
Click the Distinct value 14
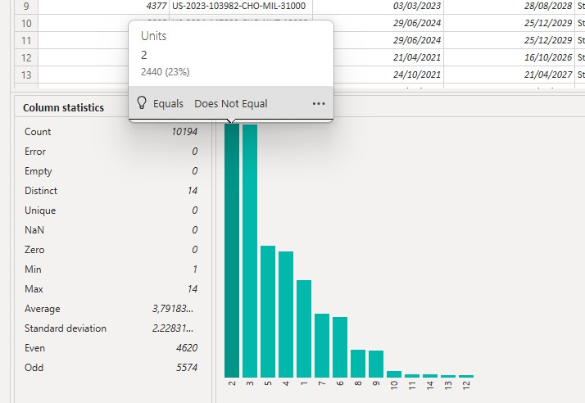193,191
